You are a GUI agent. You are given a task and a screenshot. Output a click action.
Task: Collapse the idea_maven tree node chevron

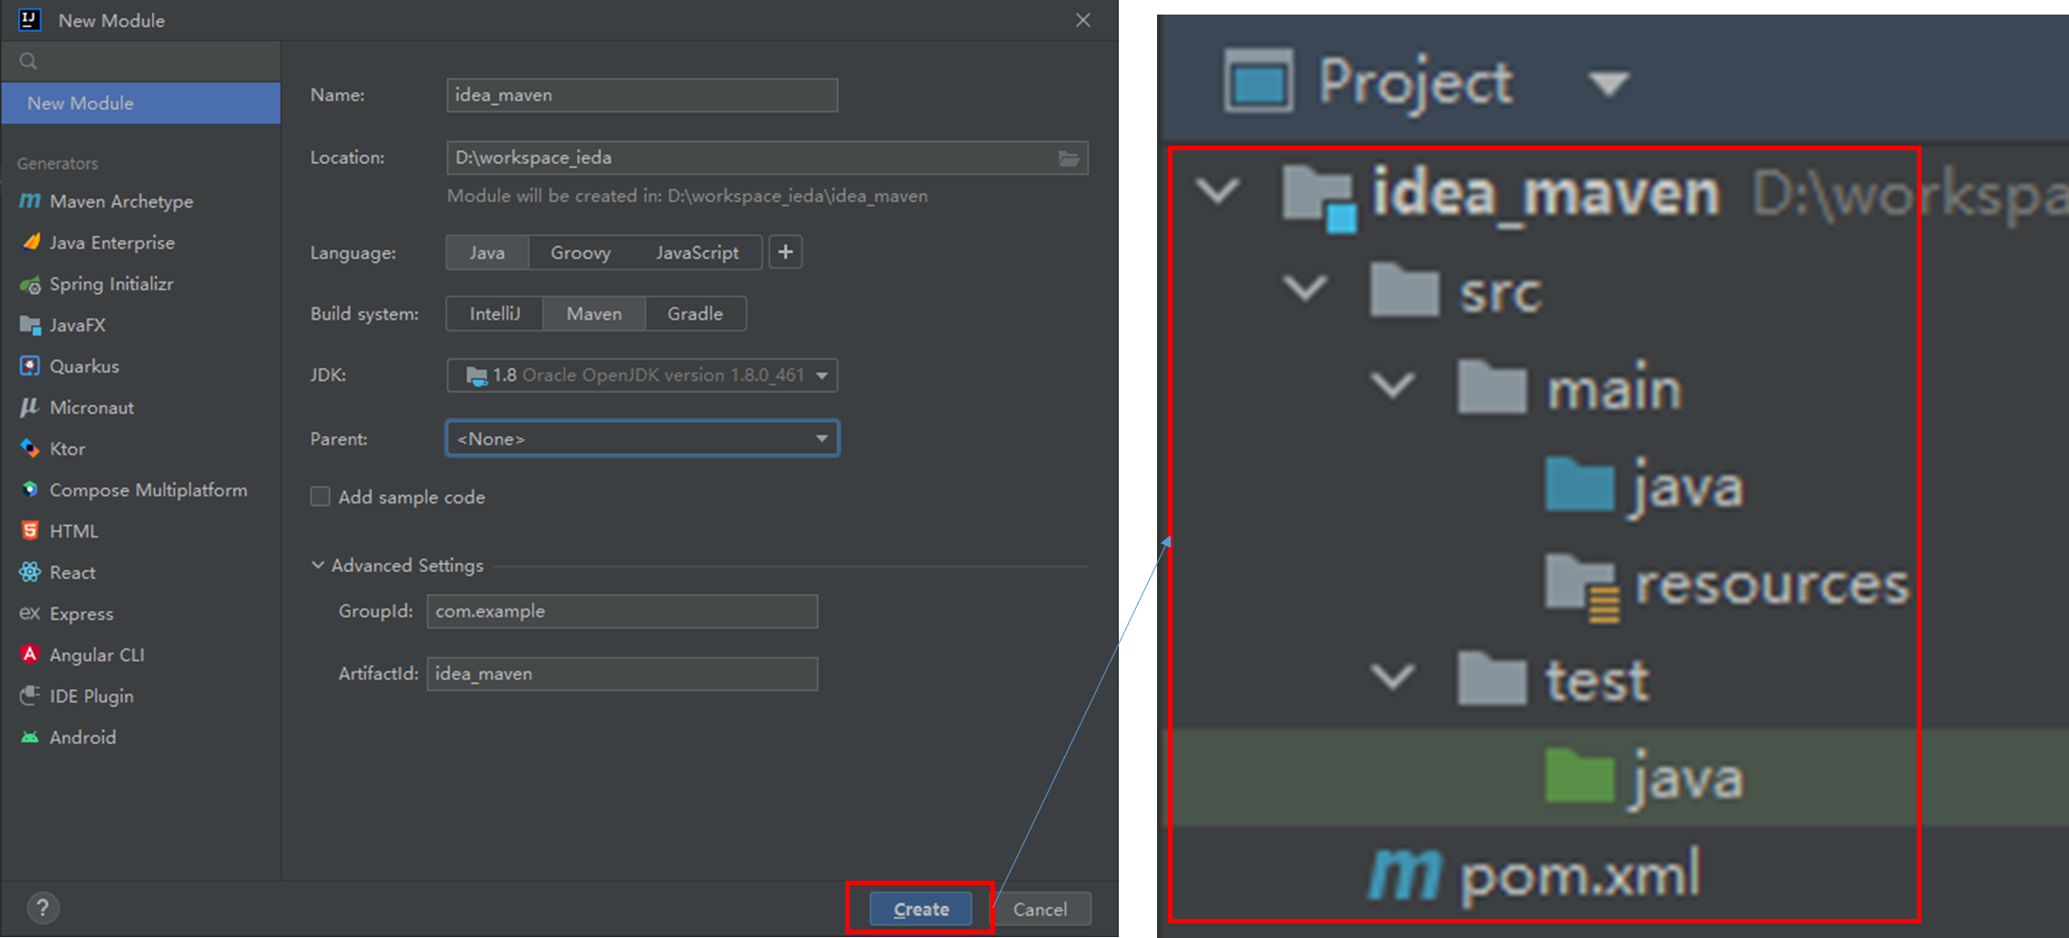[x=1217, y=190]
